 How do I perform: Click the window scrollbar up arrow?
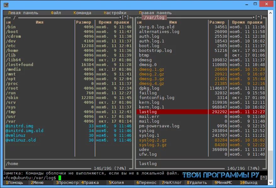click(x=271, y=13)
